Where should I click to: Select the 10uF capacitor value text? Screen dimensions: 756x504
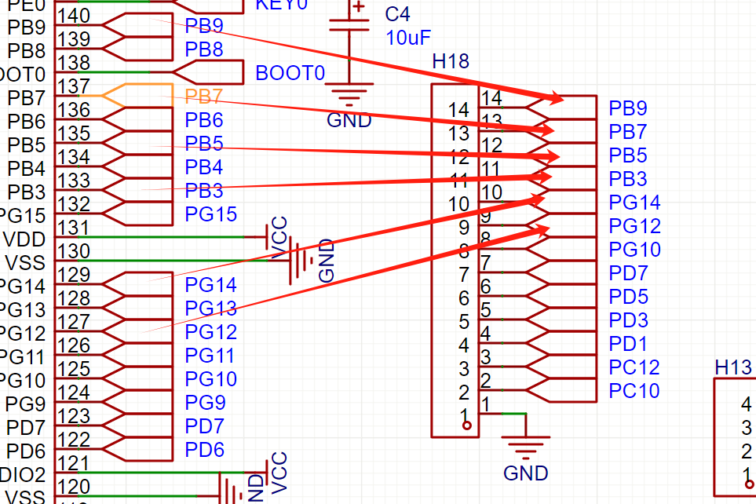pos(407,38)
